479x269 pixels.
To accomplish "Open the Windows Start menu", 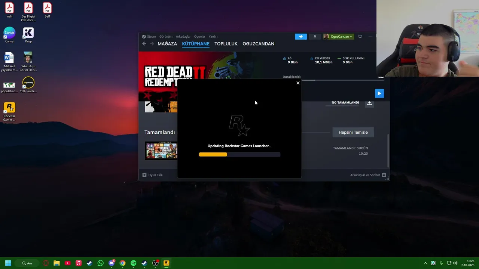I will coord(8,263).
